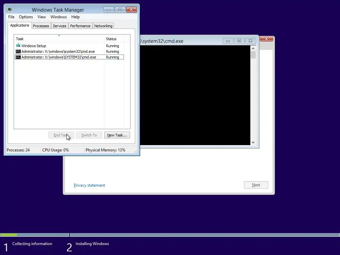Viewport: 340px width, 255px height.
Task: Minimize the Task Manager window
Action: [109, 10]
